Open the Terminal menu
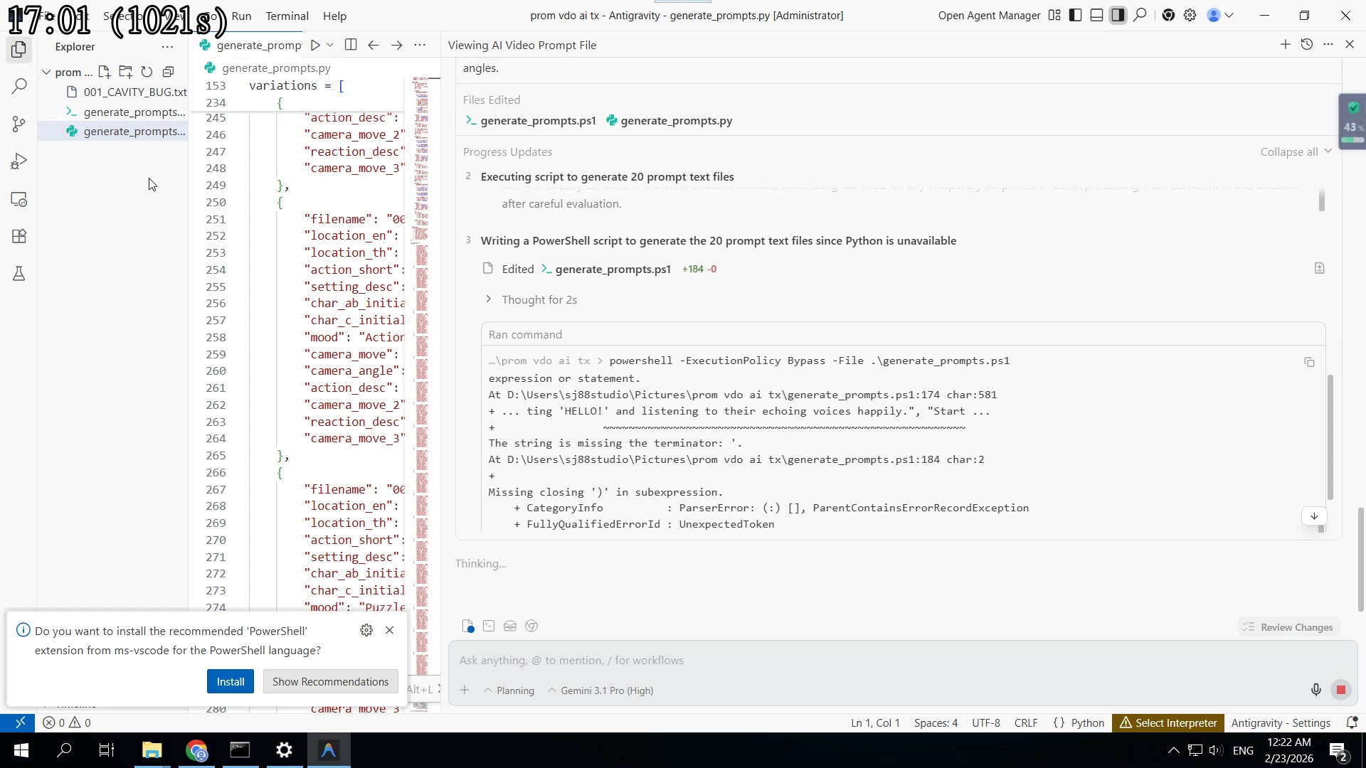This screenshot has width=1366, height=768. 287,16
